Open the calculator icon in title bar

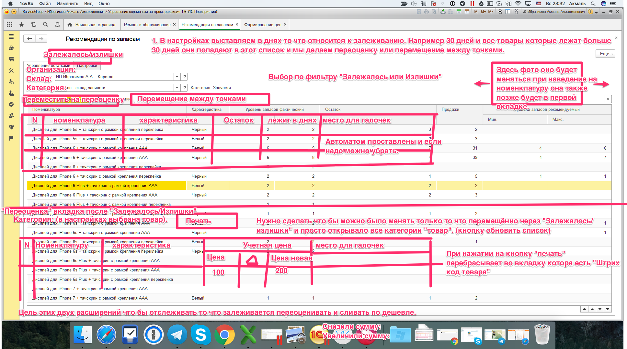tap(459, 12)
